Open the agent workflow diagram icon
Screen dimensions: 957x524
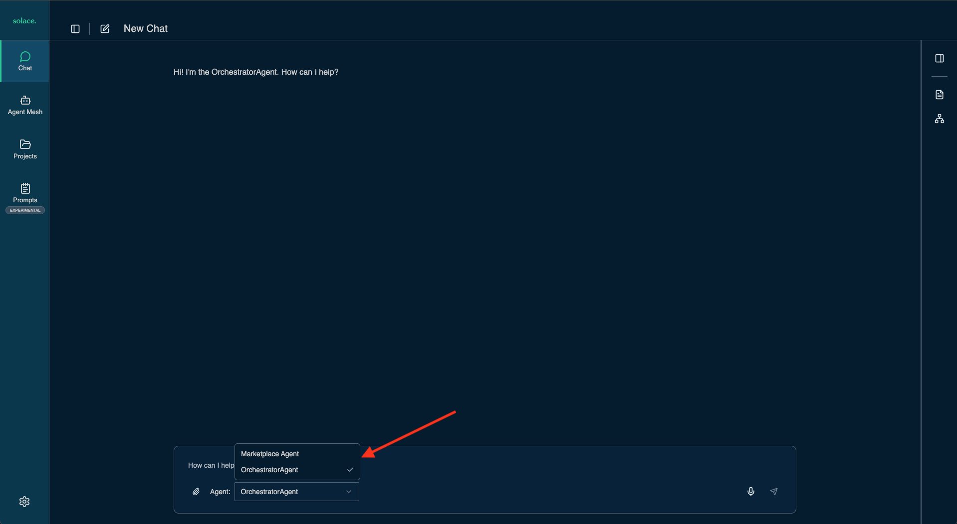(940, 119)
